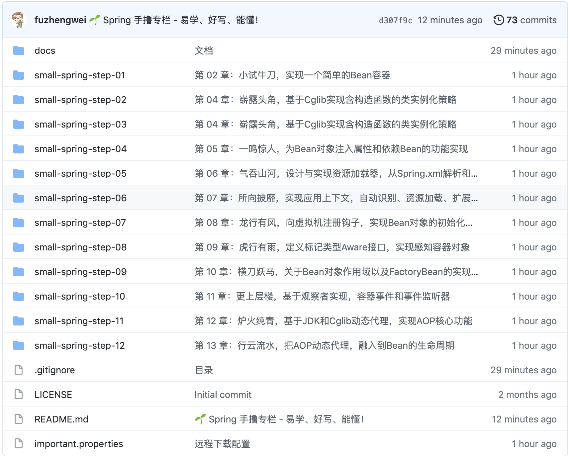Open the small-spring-step-07 folder
This screenshot has height=457, width=570.
click(x=80, y=223)
